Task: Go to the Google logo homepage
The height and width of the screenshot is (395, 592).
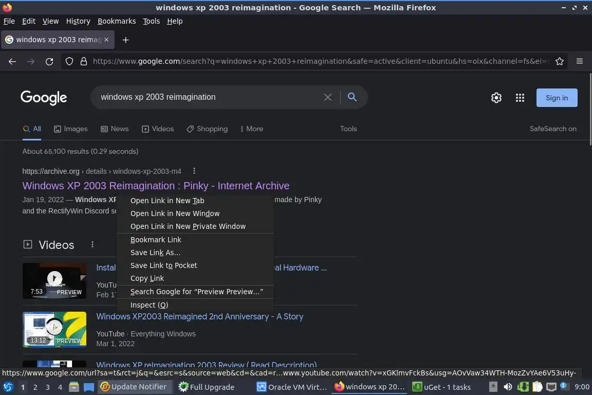Action: pyautogui.click(x=44, y=98)
